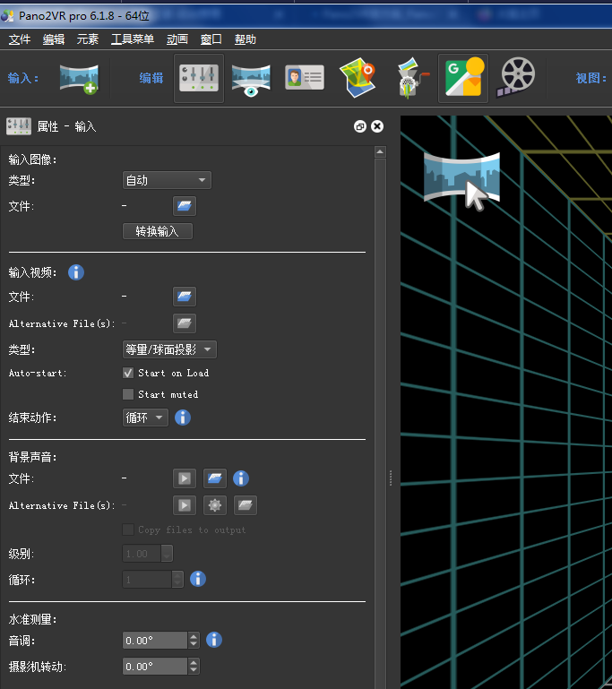
Task: Open the tour map icon
Action: tap(357, 79)
